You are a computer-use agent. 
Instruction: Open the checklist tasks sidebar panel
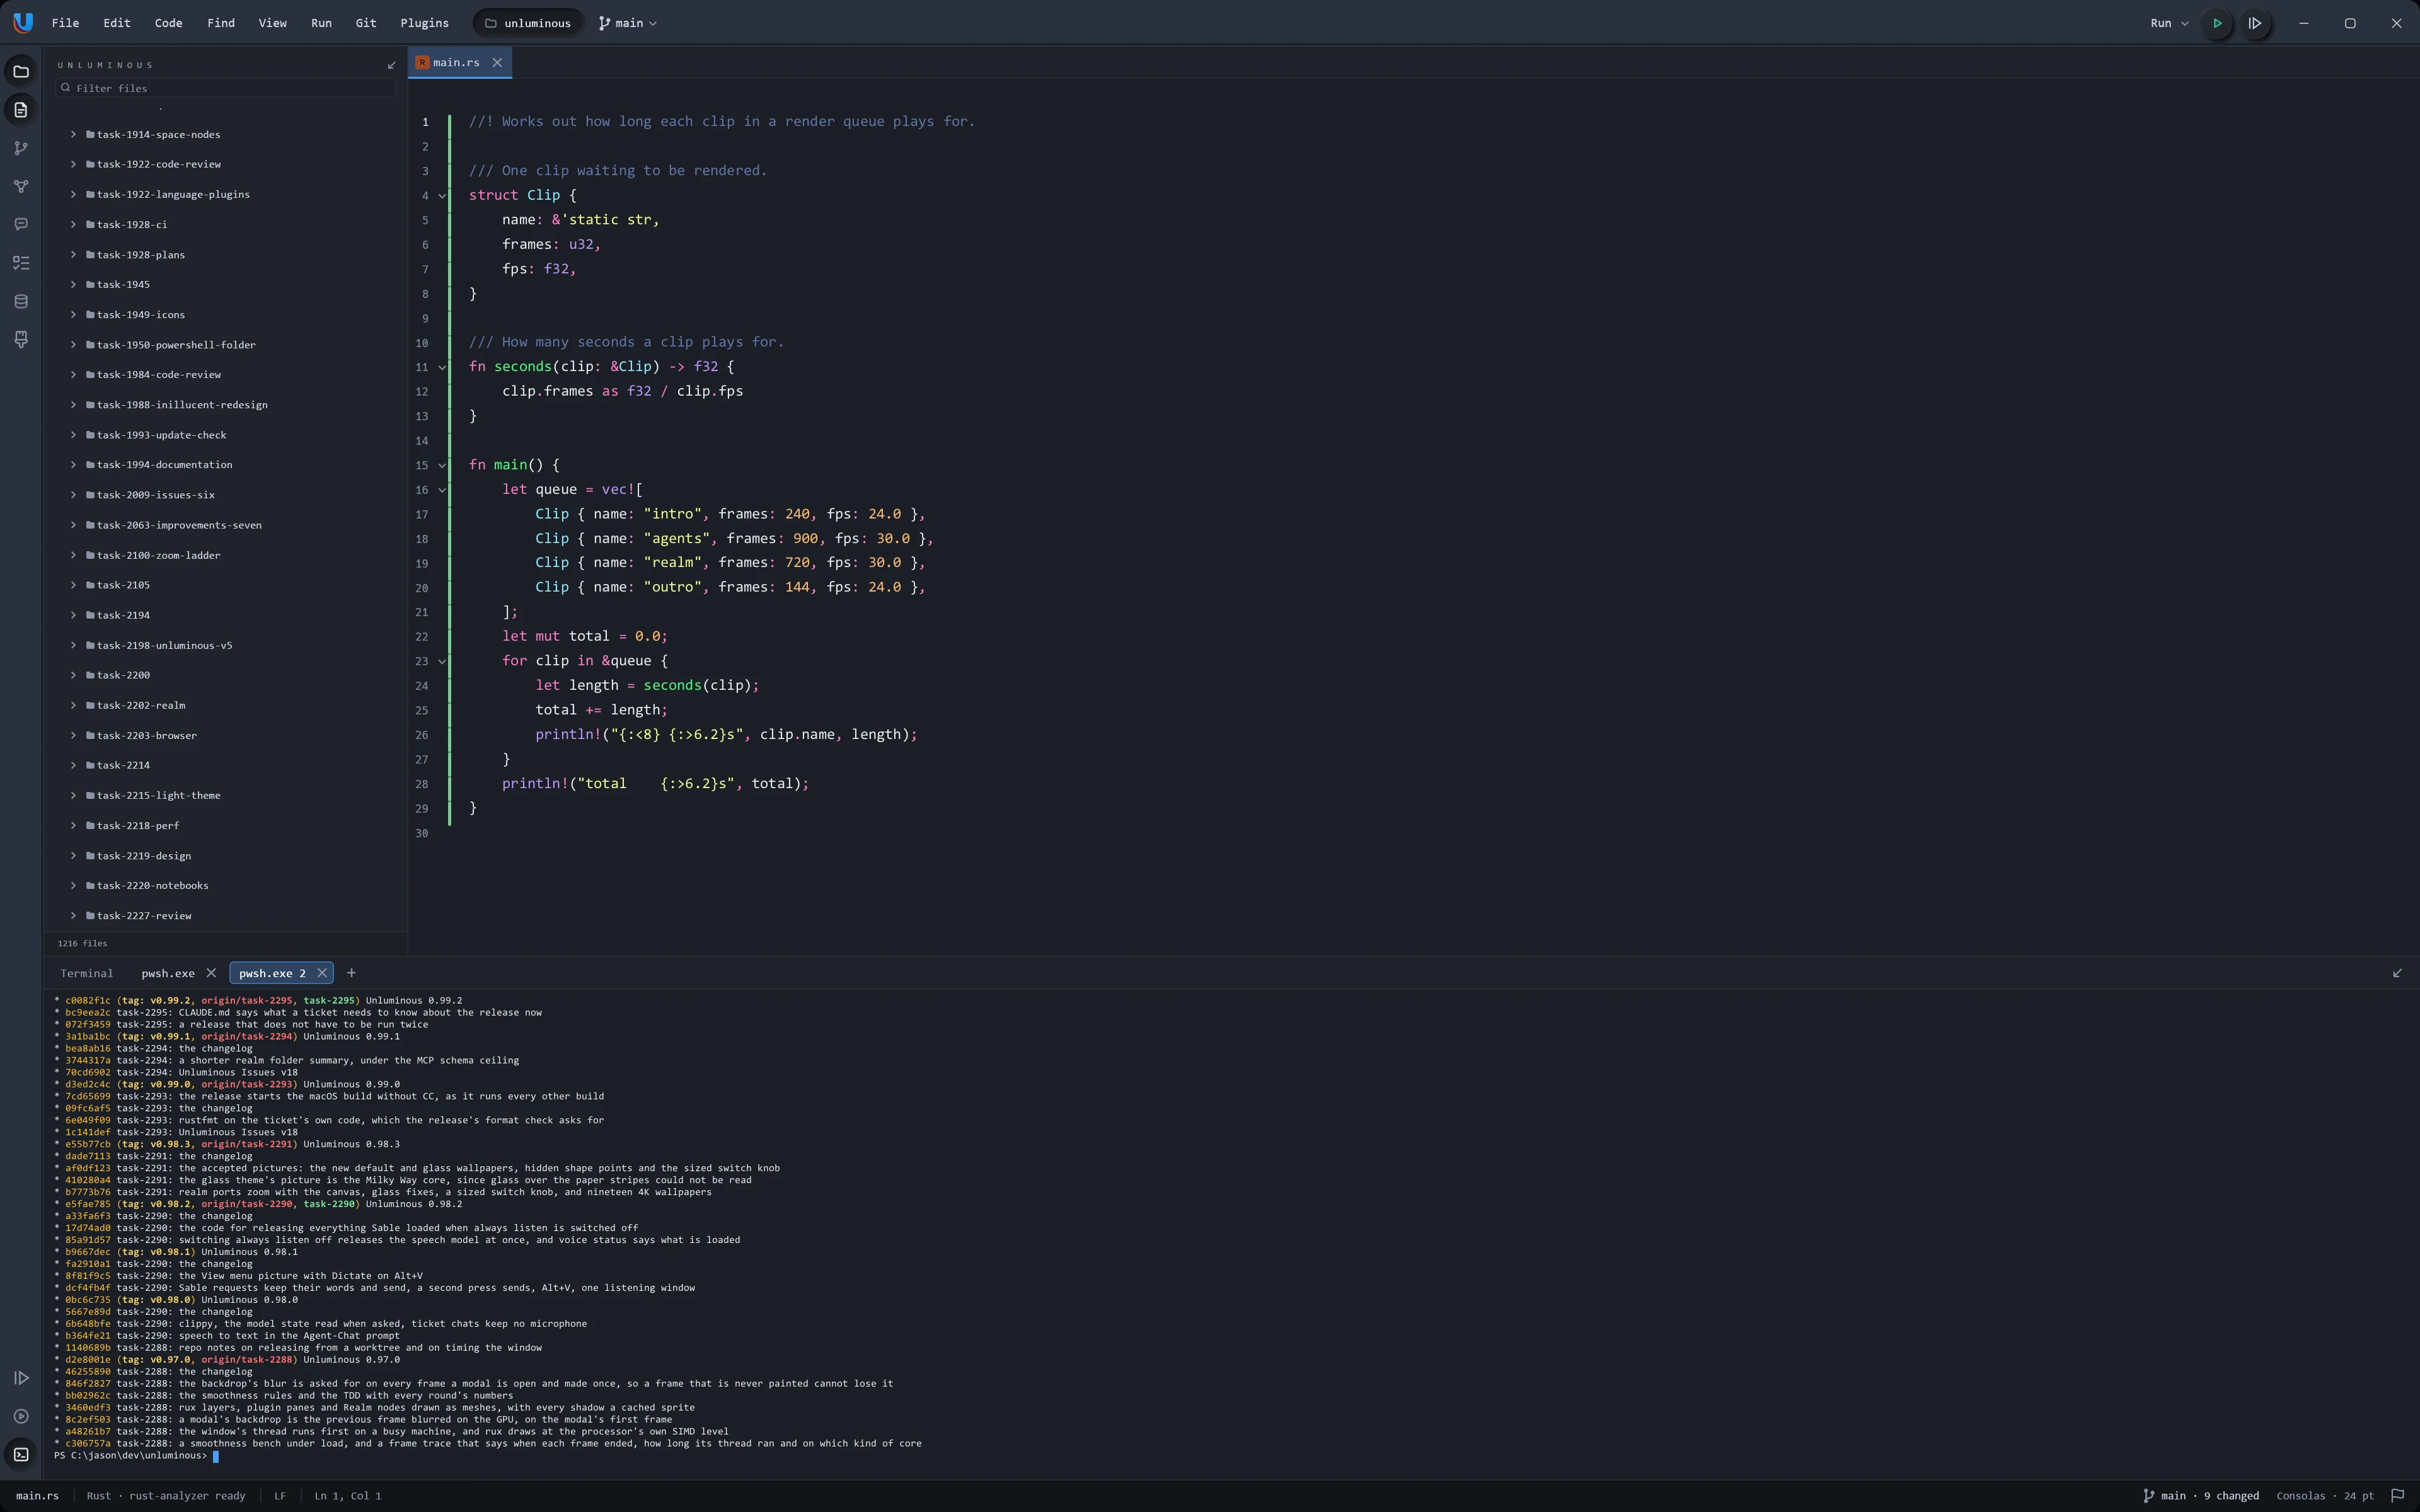(x=21, y=263)
